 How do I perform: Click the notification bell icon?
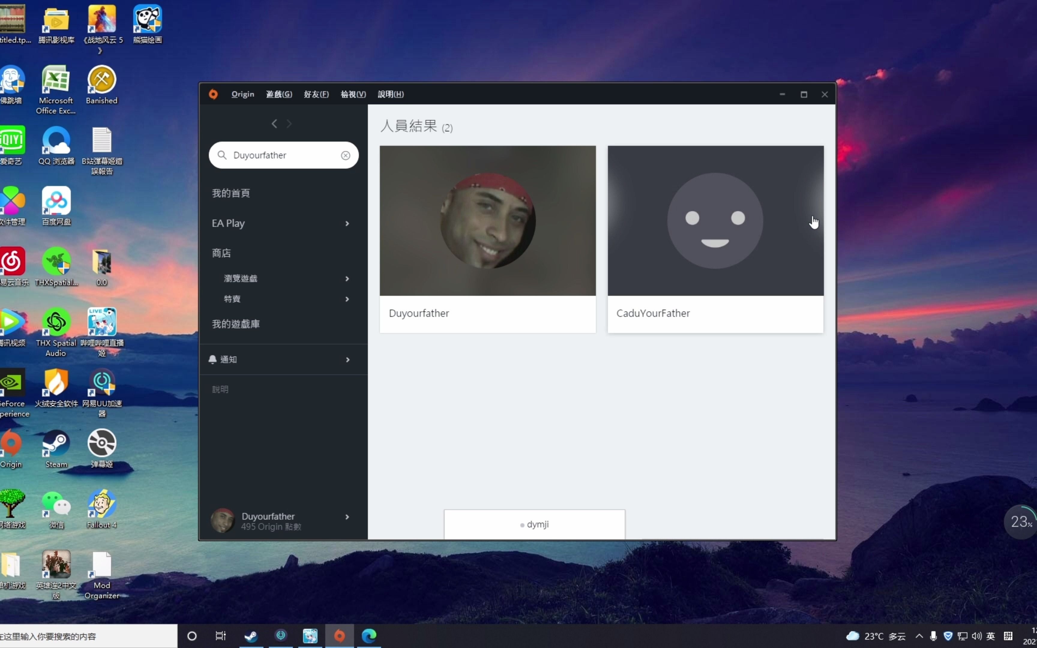[212, 359]
